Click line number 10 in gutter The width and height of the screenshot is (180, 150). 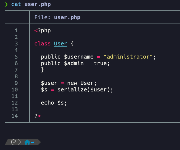(15, 90)
